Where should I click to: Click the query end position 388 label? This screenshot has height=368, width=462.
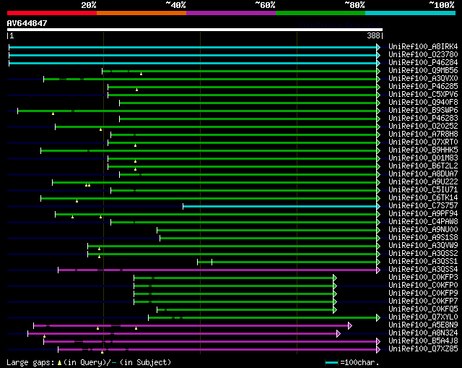(373, 35)
